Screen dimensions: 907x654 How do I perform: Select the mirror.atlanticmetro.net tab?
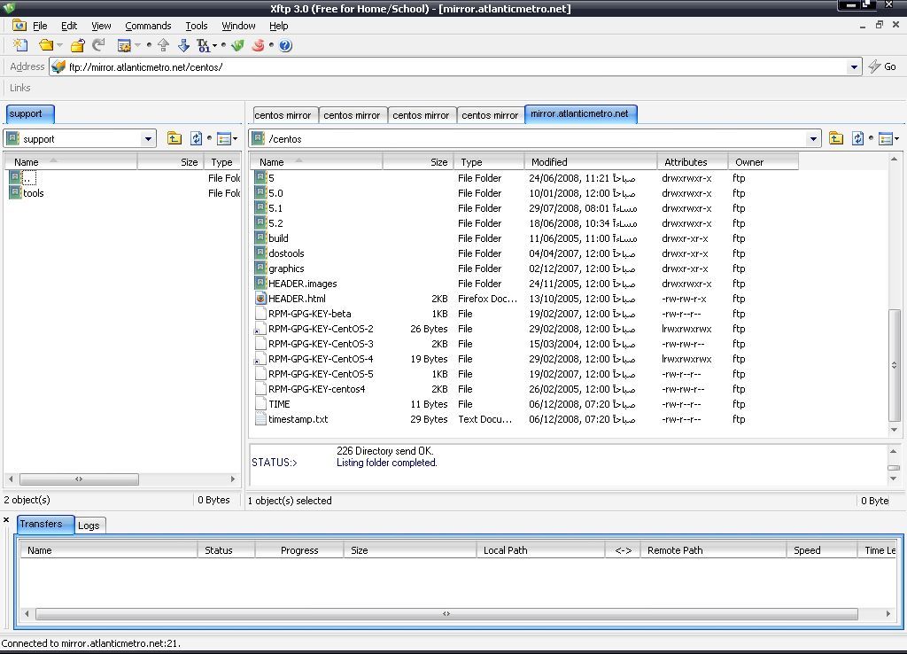pos(580,113)
